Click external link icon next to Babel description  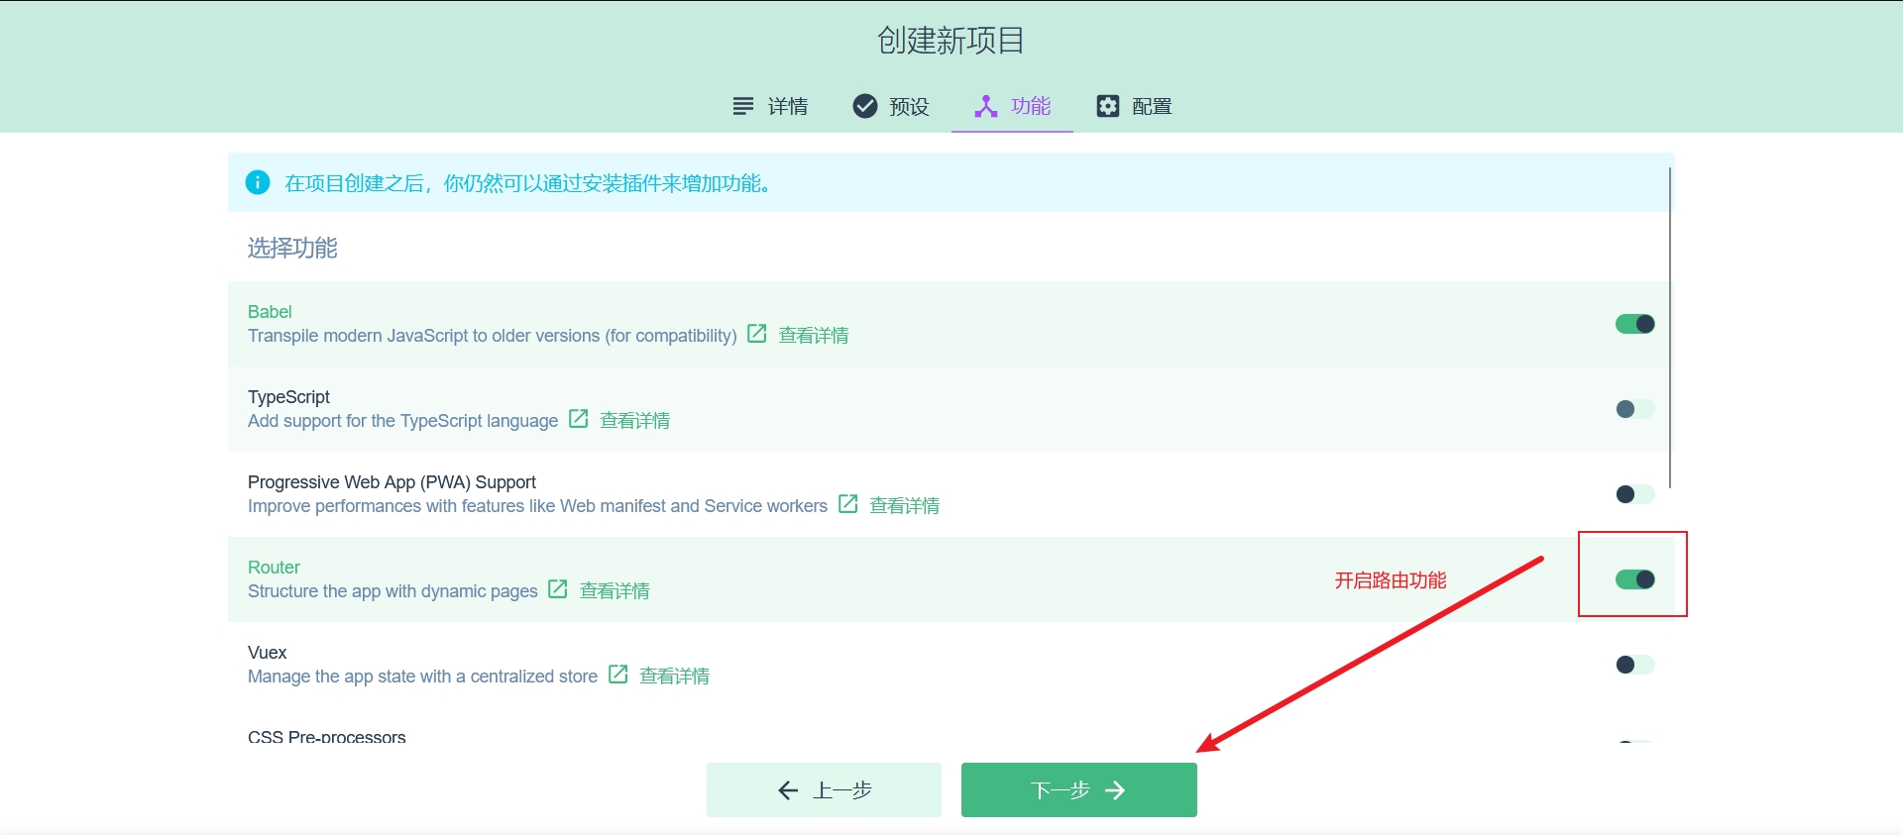[x=756, y=334]
